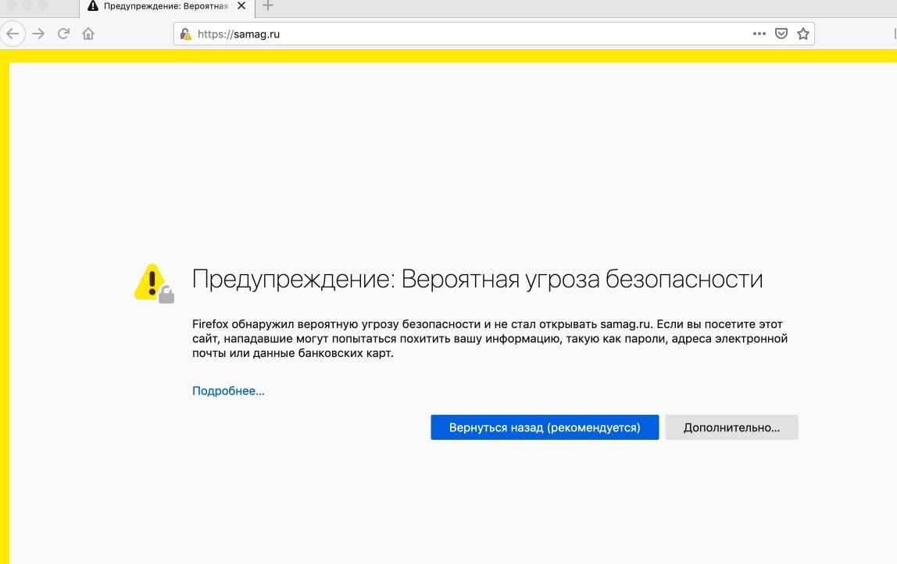This screenshot has height=564, width=897.
Task: Click the forward navigation arrow
Action: [38, 34]
